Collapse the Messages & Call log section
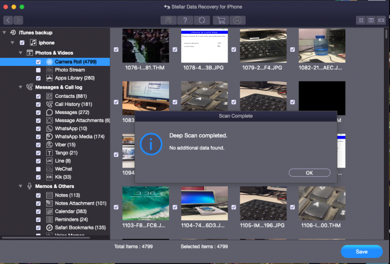Image resolution: width=390 pixels, height=264 pixels. (x=20, y=87)
